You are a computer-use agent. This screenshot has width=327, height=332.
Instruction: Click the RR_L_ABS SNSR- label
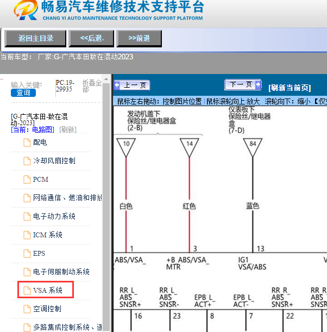pos(169,297)
